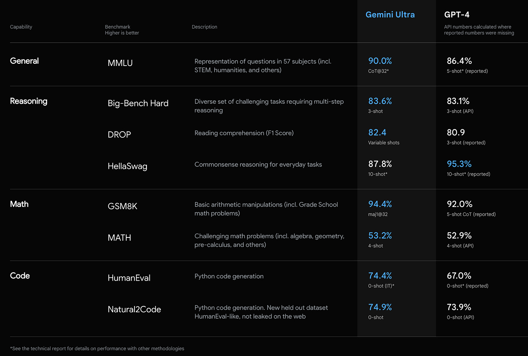Click the Gemini HumanEval score 74.4%
The height and width of the screenshot is (356, 528).
[380, 276]
